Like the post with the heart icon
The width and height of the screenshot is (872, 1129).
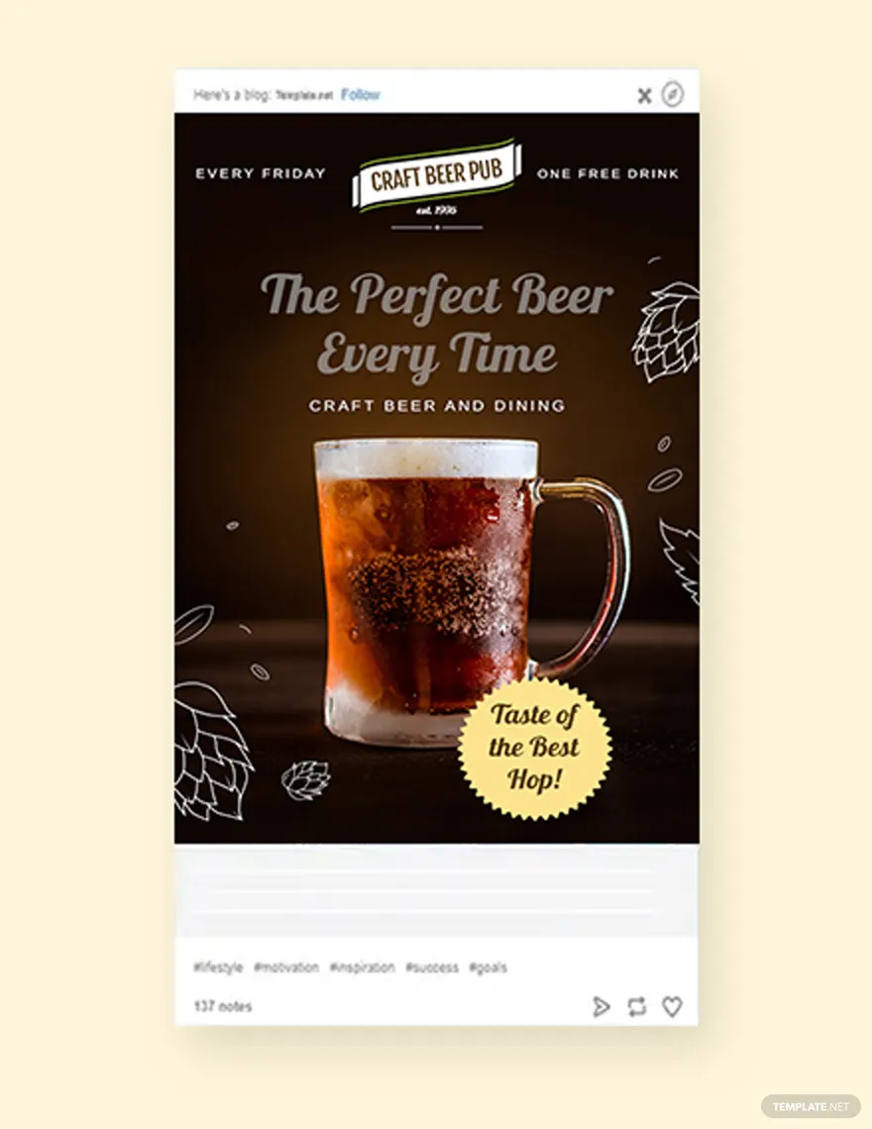tap(672, 1006)
